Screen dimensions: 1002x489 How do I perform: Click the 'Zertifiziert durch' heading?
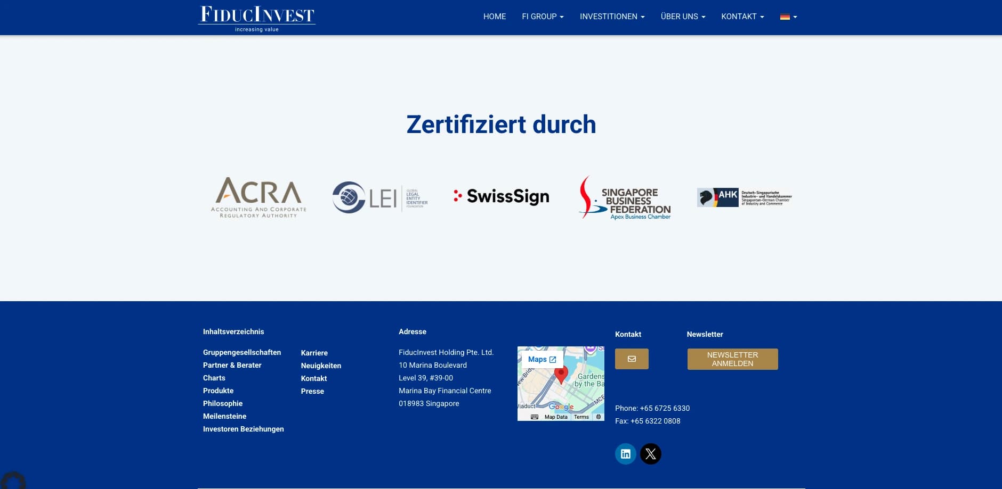click(501, 125)
